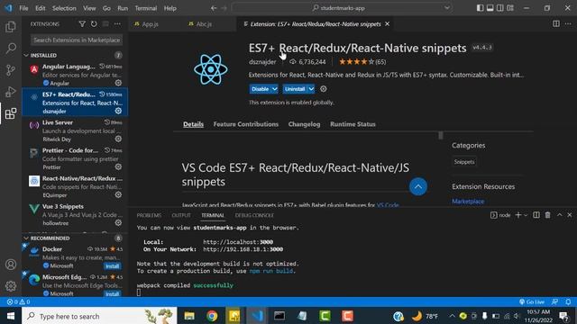Split the terminal panel
Screen dimensions: 577x324
tap(536, 215)
